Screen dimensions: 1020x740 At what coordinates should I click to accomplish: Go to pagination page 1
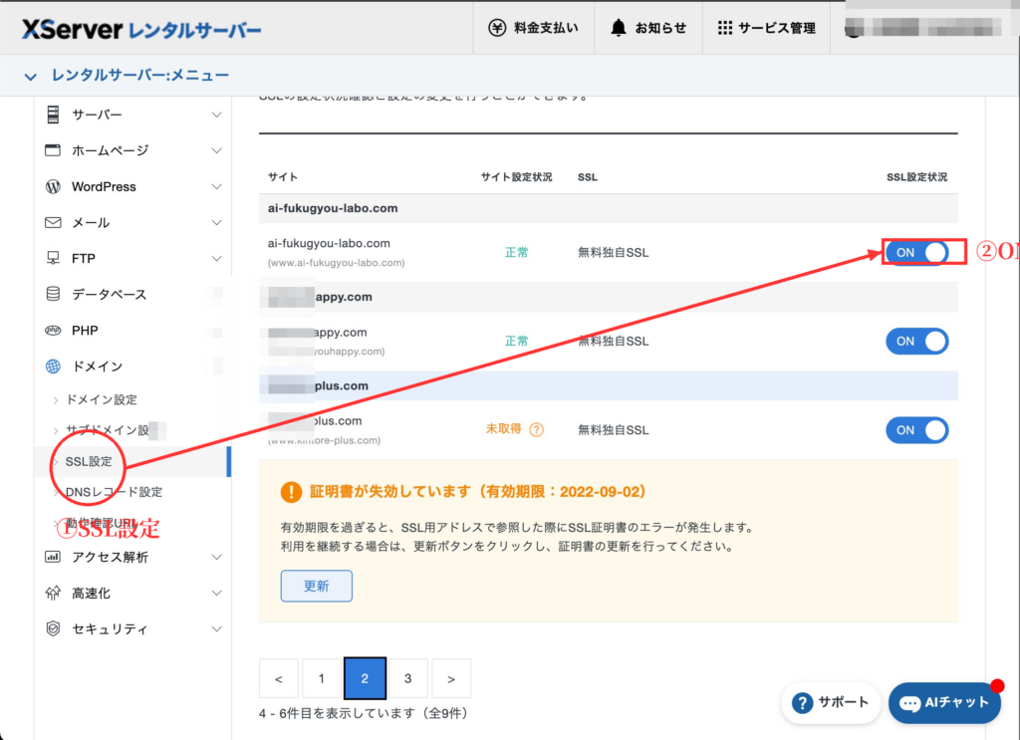322,678
